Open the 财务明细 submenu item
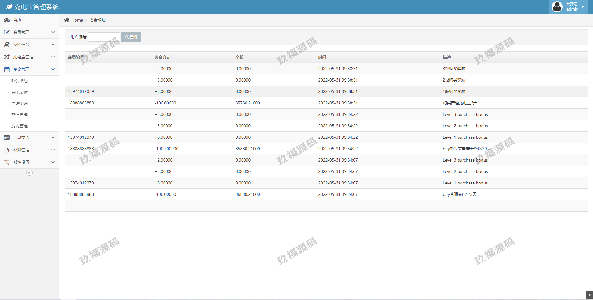Image resolution: width=593 pixels, height=300 pixels. point(20,81)
